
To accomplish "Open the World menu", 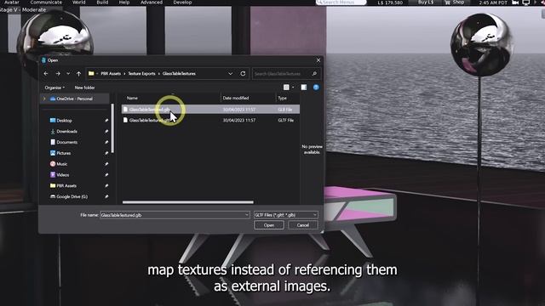I will pyautogui.click(x=78, y=2).
